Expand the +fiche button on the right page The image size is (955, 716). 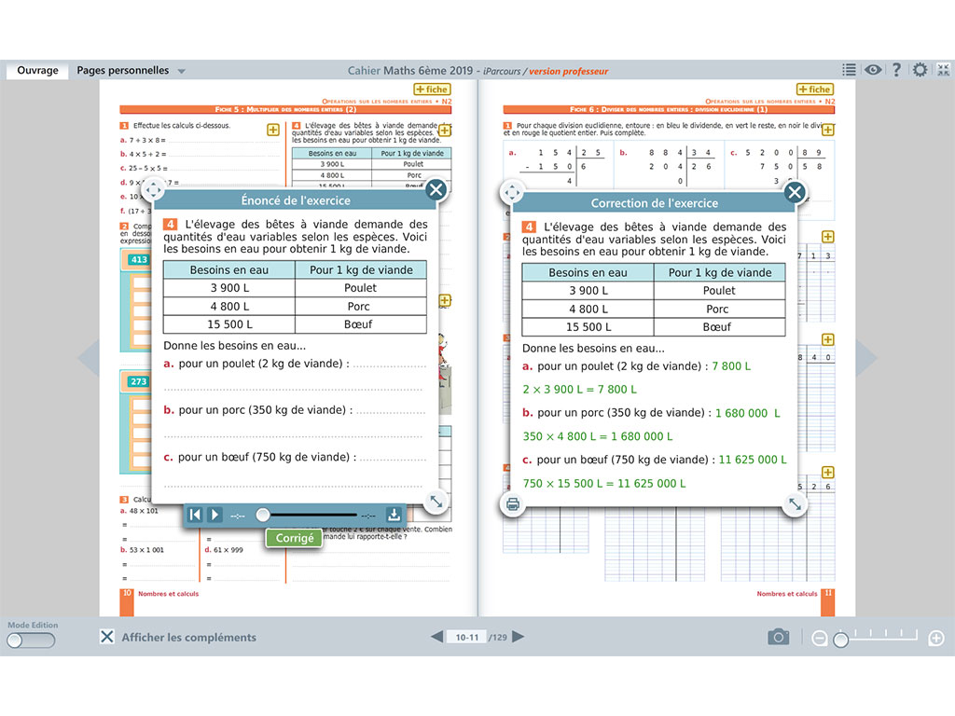point(814,89)
